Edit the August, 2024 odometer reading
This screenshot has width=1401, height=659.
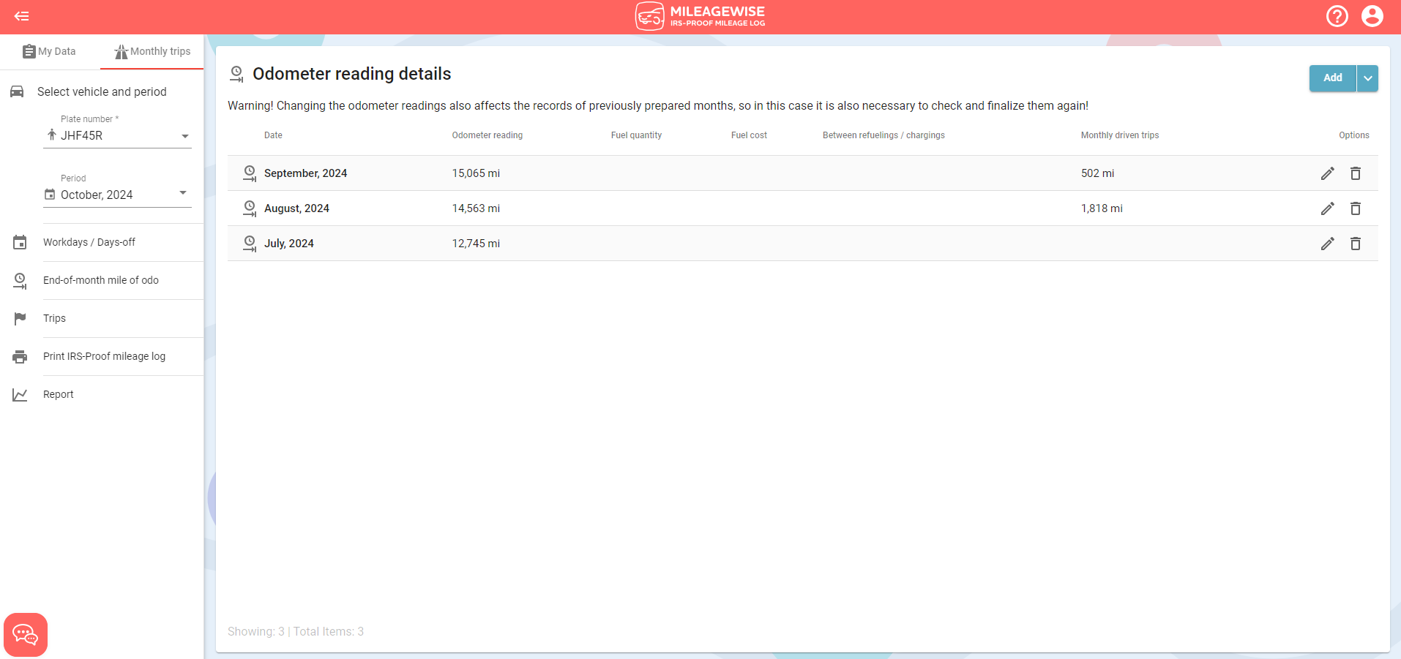tap(1328, 208)
